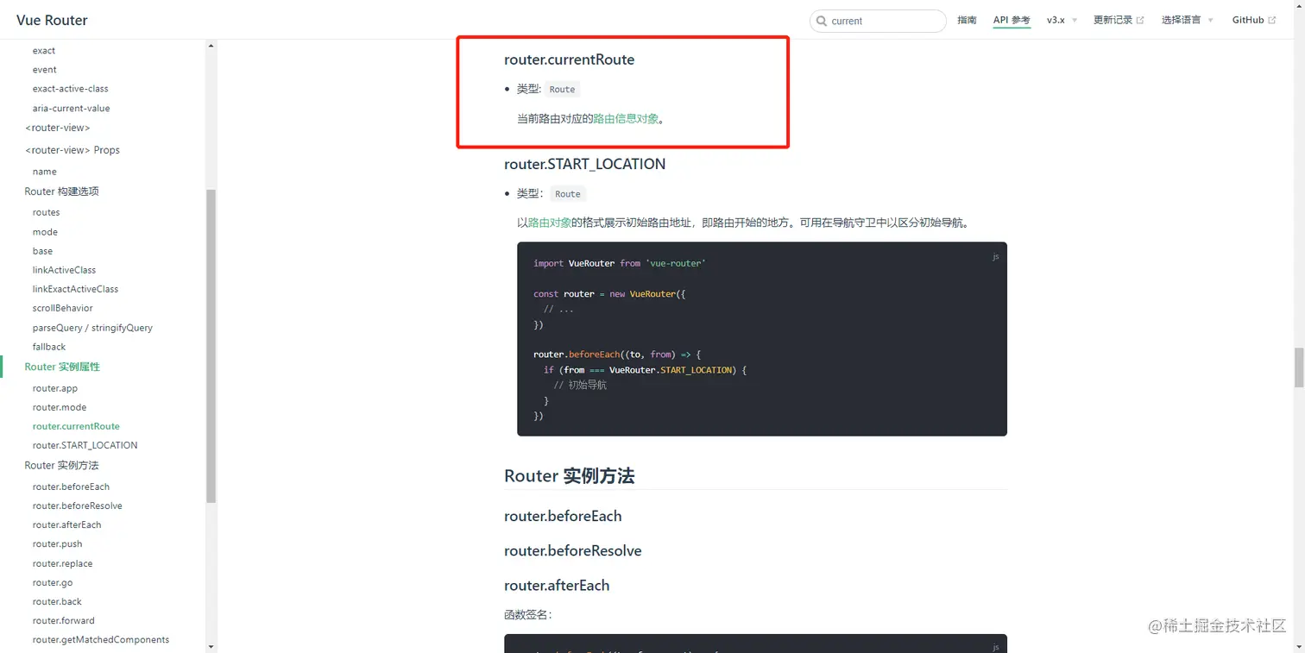Viewport: 1305px width, 653px height.
Task: Click the router.START_LOCATION heading
Action: tap(584, 164)
